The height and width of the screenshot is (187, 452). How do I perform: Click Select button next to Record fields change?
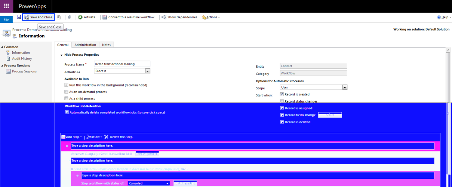[x=330, y=115]
